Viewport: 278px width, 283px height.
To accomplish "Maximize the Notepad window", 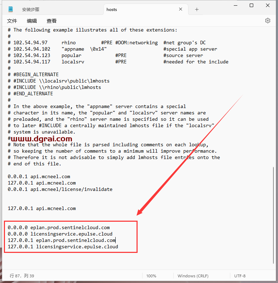I will tap(251, 5).
